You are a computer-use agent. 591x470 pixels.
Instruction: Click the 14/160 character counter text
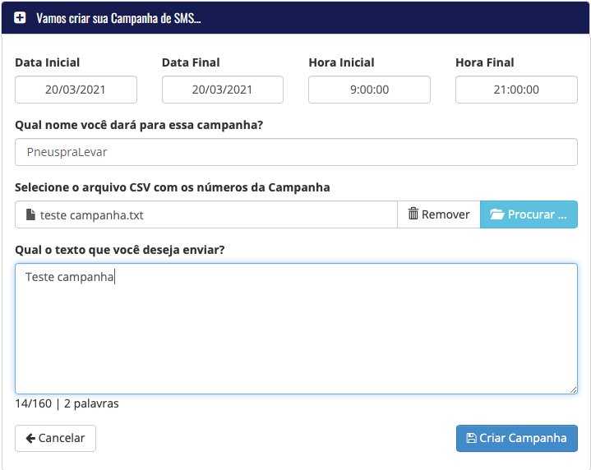[33, 403]
